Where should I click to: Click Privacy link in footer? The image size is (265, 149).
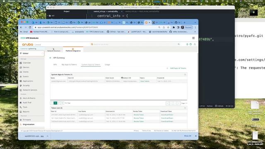pos(136,131)
